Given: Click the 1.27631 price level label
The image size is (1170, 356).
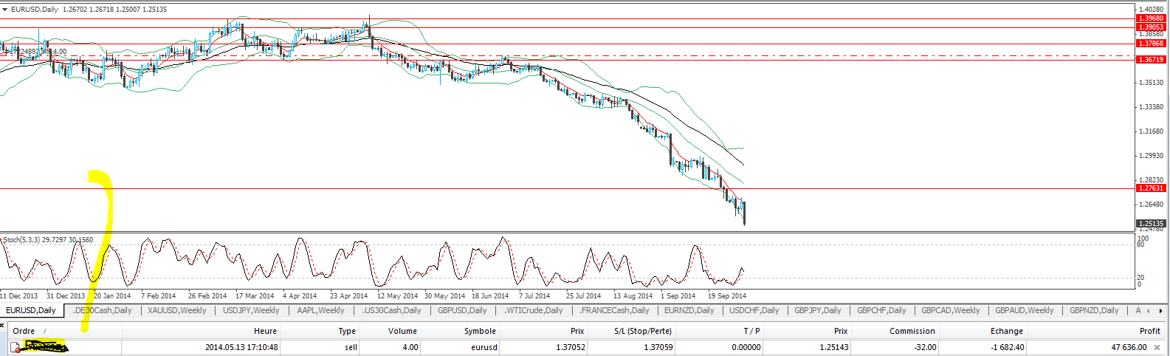Looking at the screenshot, I should pyautogui.click(x=1151, y=188).
